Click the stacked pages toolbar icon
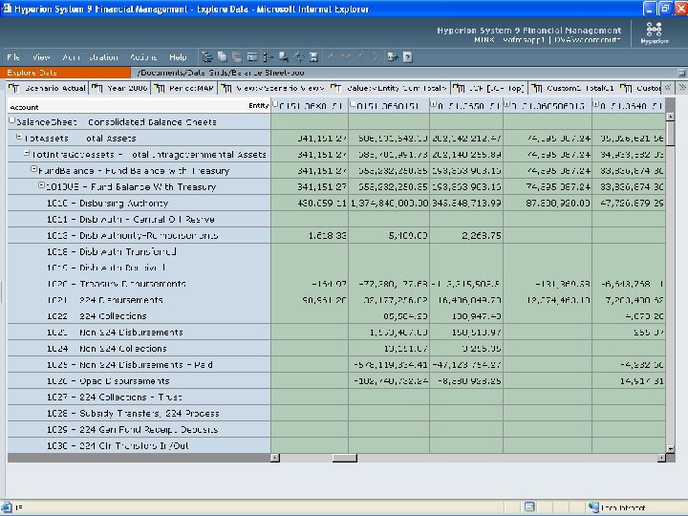The width and height of the screenshot is (688, 516). pyautogui.click(x=237, y=57)
